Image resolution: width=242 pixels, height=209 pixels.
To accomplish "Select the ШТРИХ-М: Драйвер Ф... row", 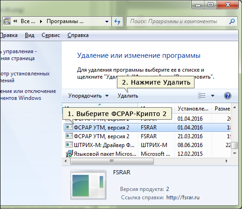I will click(147, 145).
